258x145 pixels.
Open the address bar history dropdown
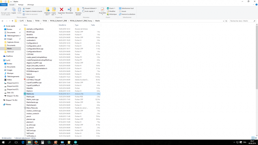(x=223, y=21)
